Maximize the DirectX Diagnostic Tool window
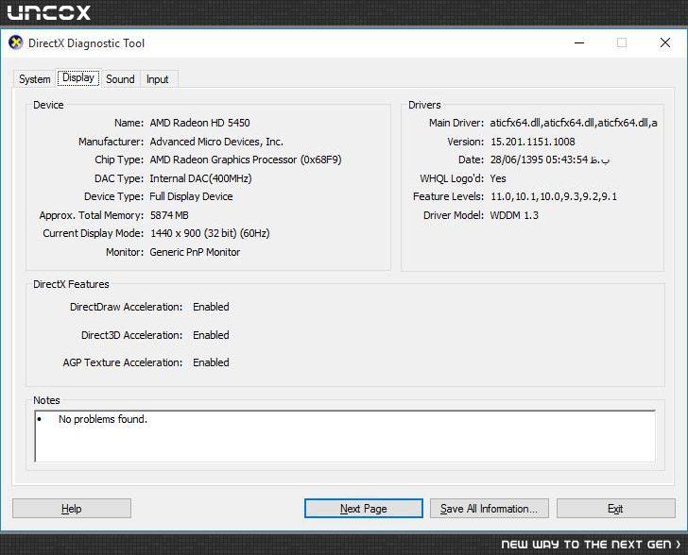This screenshot has width=688, height=555. click(622, 43)
